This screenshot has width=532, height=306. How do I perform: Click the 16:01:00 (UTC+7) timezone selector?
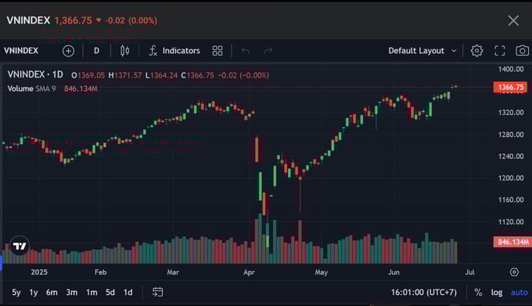tap(424, 293)
